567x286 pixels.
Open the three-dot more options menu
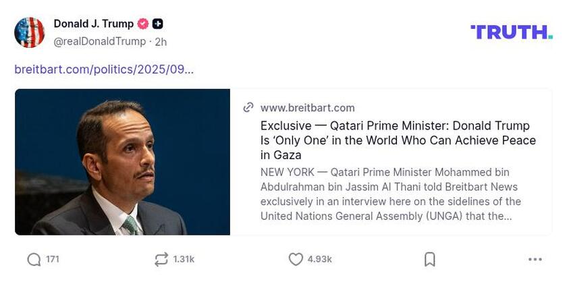pos(535,260)
